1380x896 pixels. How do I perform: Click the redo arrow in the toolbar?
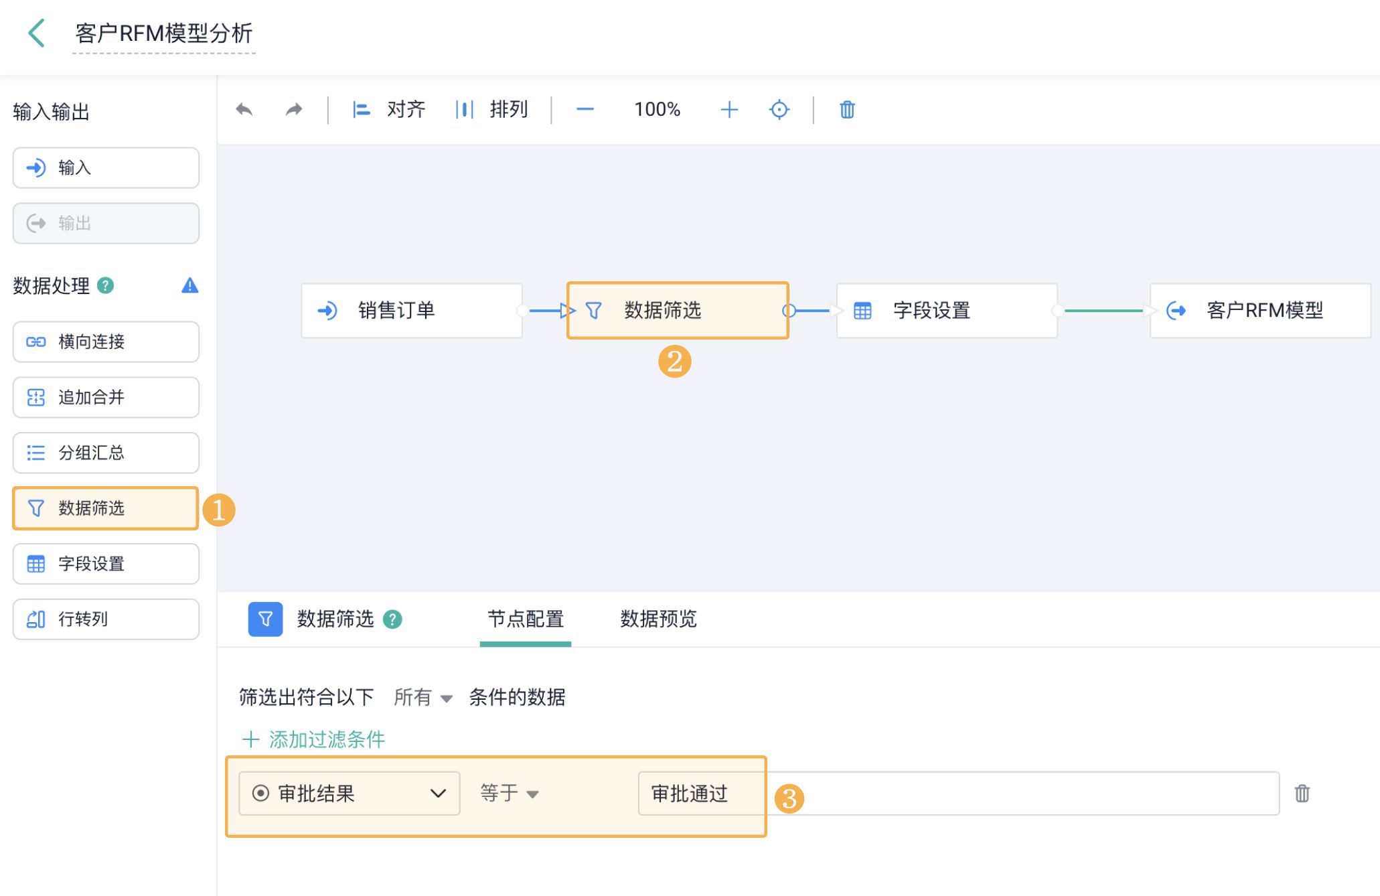click(294, 109)
